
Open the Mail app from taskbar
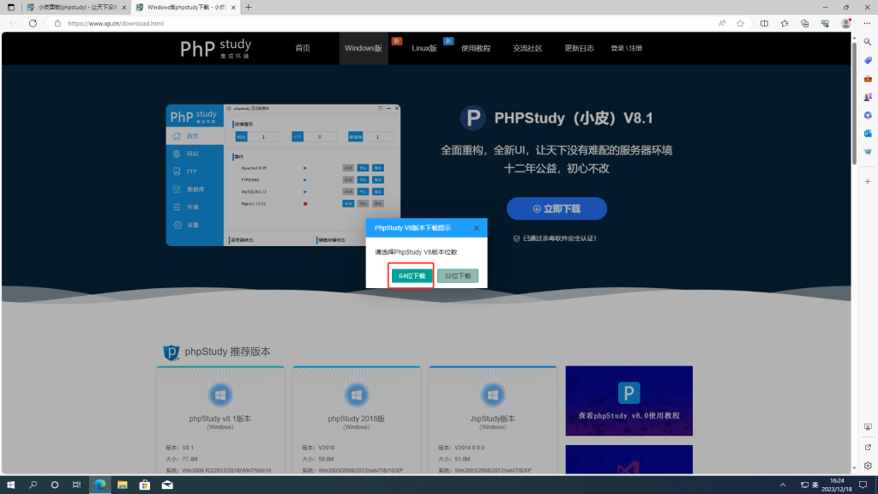pos(167,485)
